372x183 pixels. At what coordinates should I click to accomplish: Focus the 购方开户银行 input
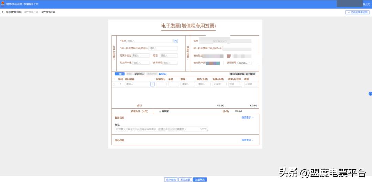coord(142,63)
